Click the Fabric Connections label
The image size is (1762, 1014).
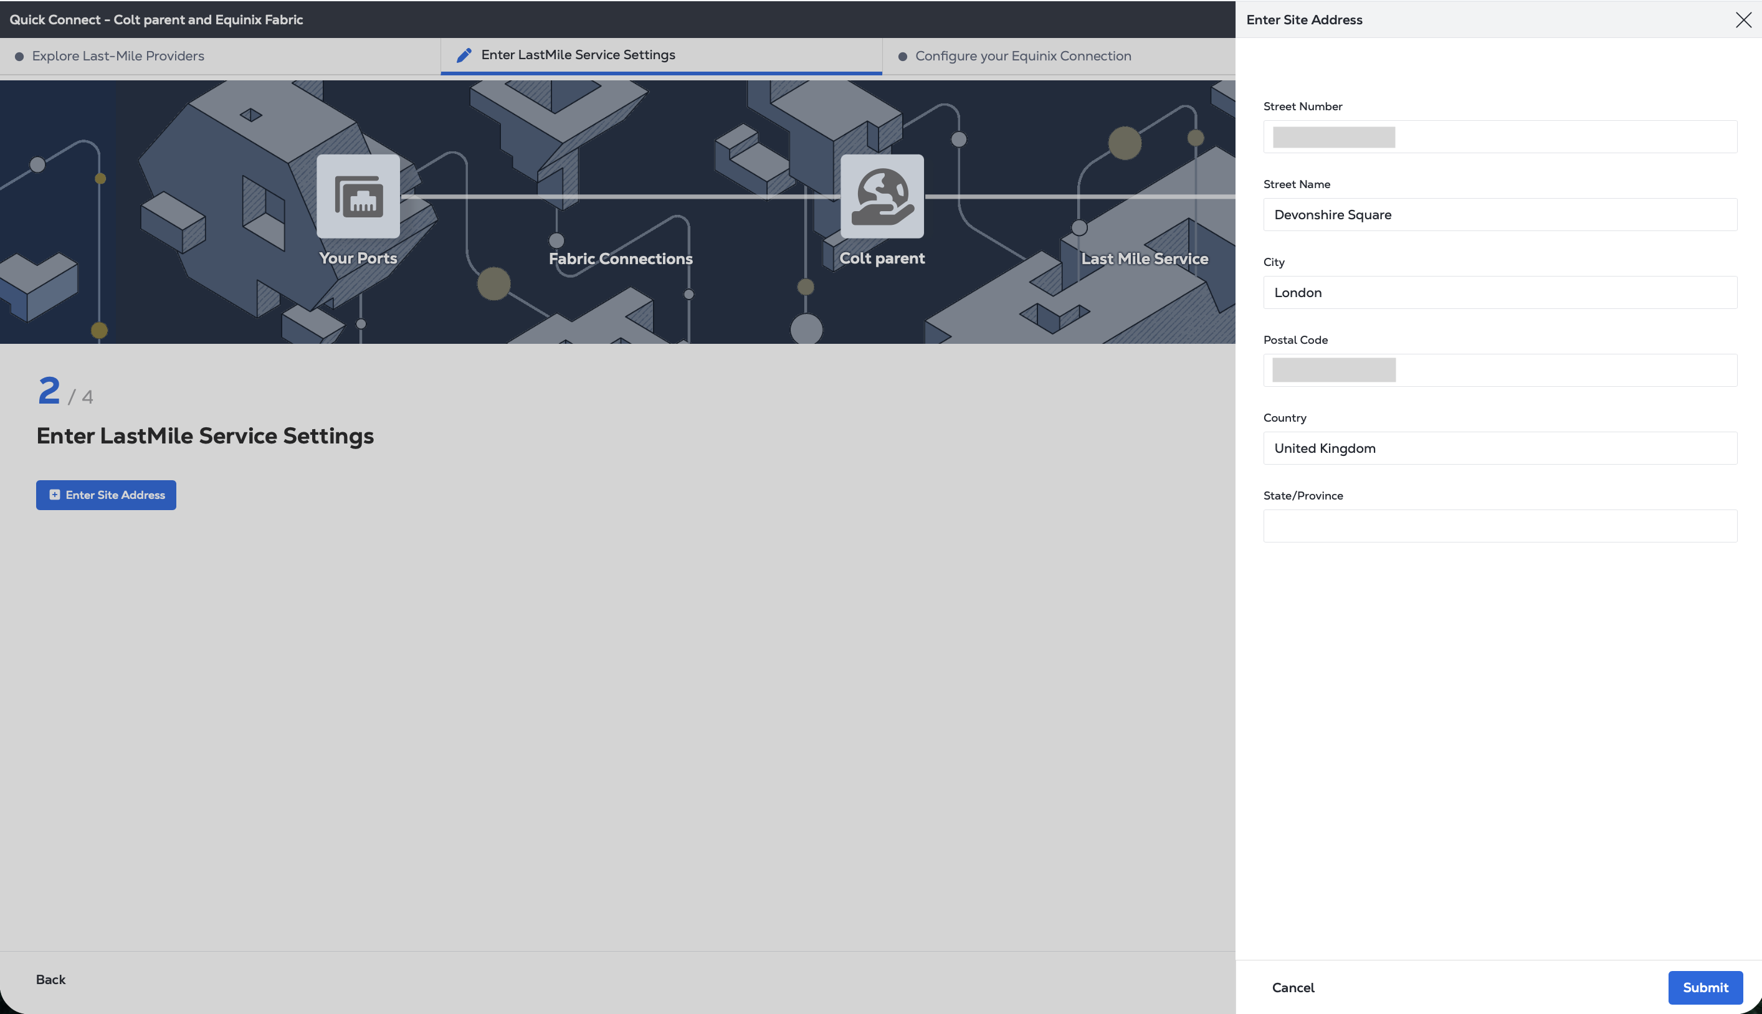point(621,258)
